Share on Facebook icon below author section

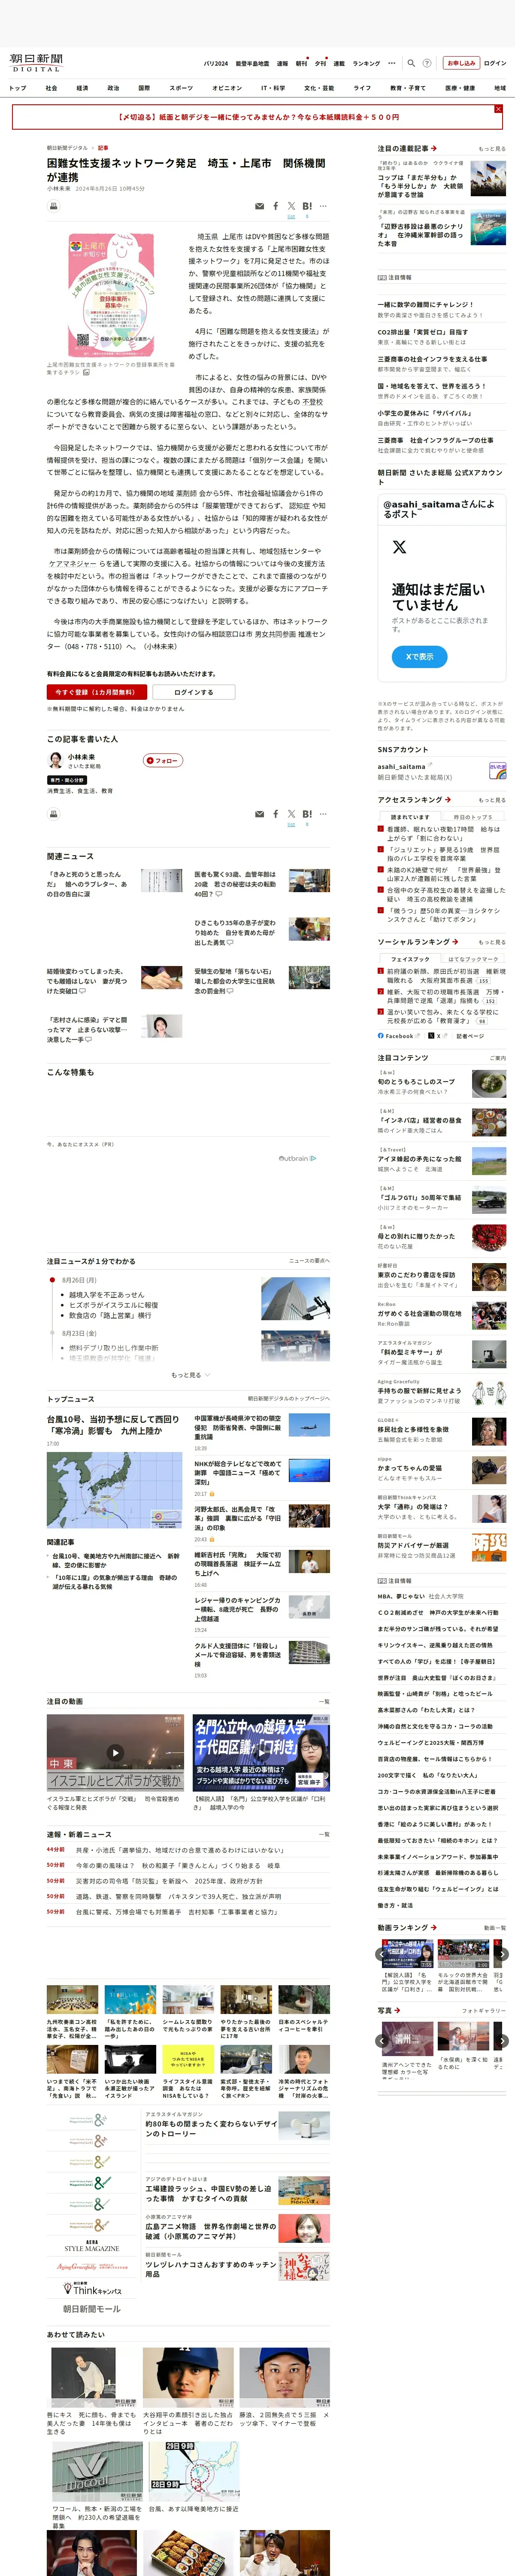276,814
